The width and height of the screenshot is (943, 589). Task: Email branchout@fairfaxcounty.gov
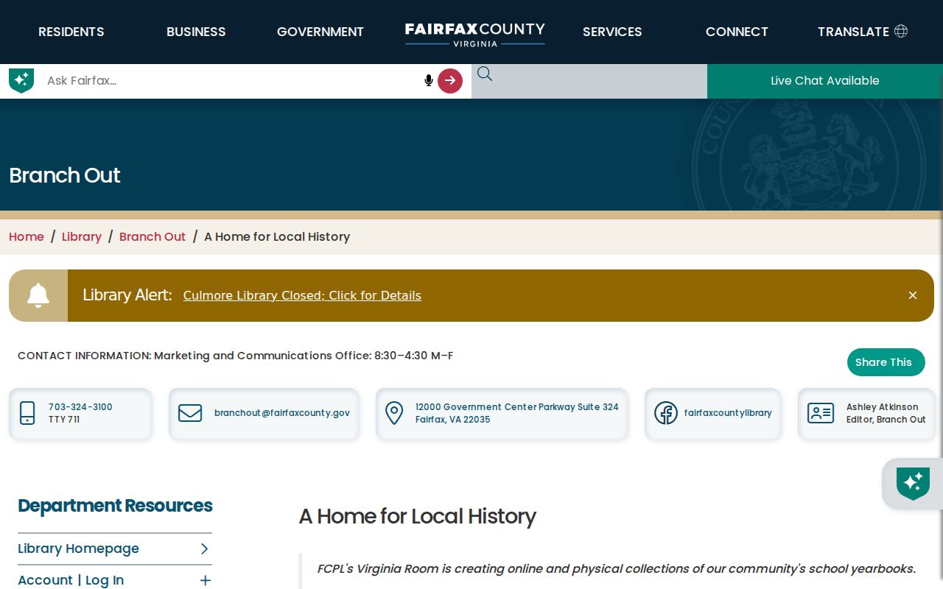[x=282, y=413]
